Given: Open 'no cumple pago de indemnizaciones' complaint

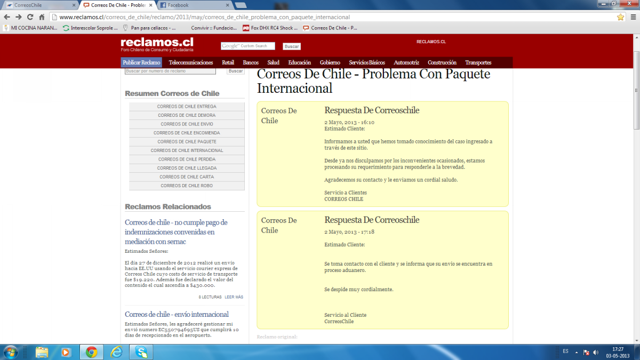Looking at the screenshot, I should click(176, 232).
